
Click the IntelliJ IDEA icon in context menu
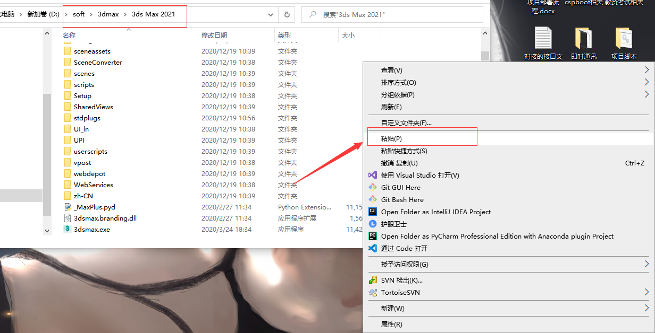(373, 212)
